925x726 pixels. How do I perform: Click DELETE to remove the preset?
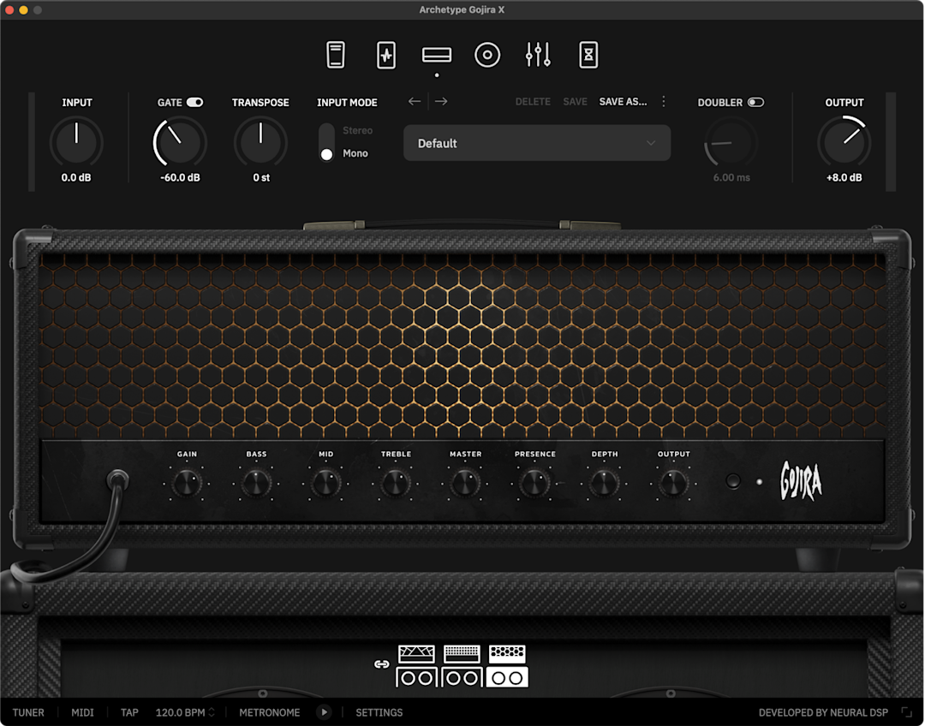click(x=533, y=101)
